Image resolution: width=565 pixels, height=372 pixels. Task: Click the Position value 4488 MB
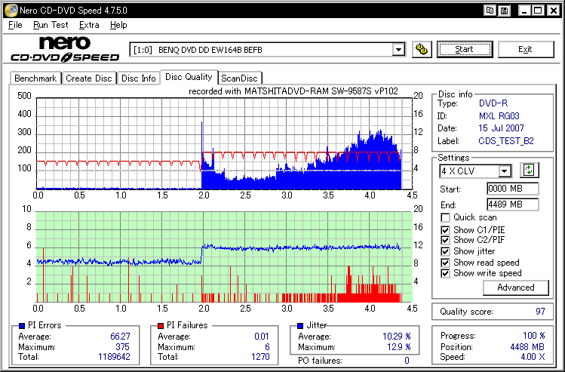pos(527,347)
